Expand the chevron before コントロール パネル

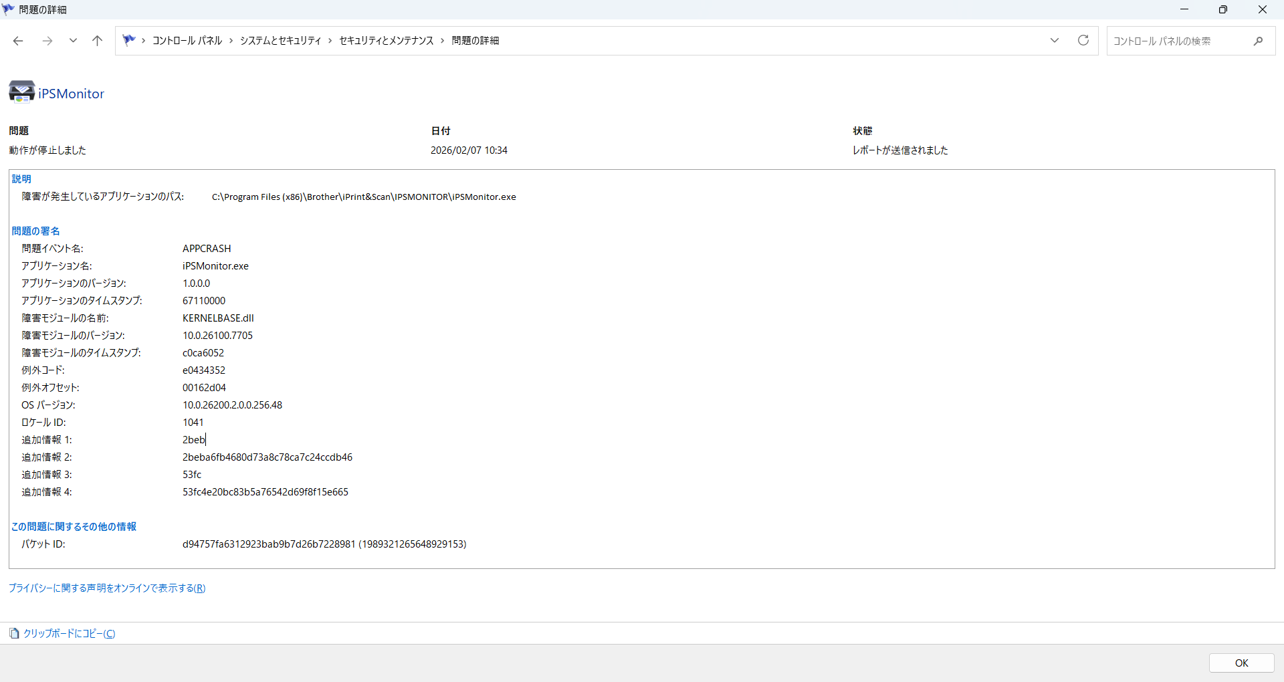[x=144, y=41]
